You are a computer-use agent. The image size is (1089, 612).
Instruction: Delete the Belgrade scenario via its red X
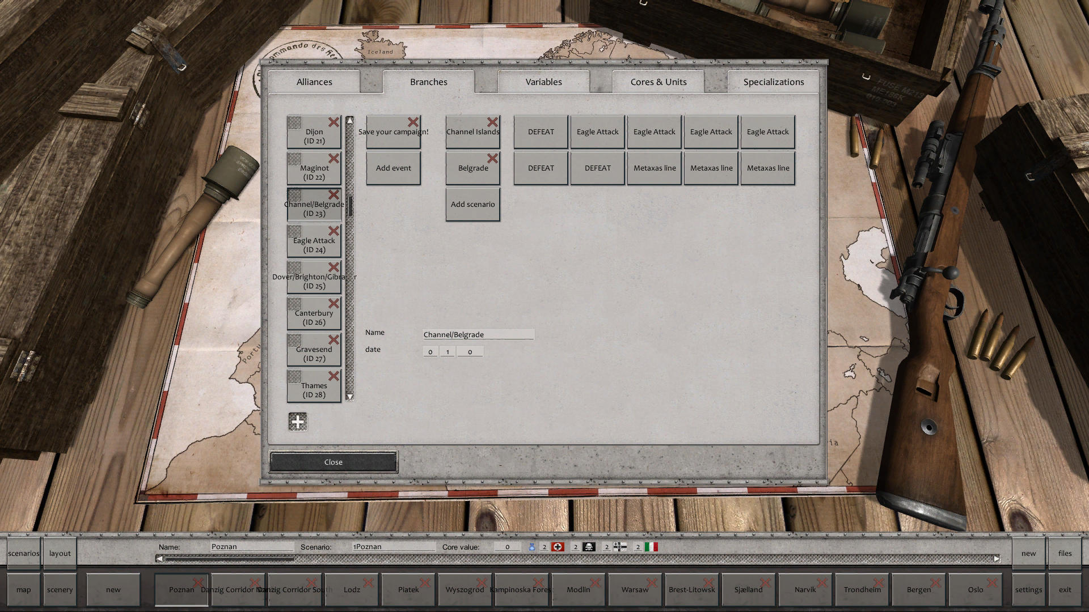(493, 159)
